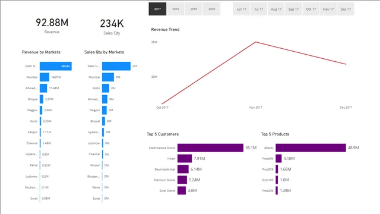The height and width of the screenshot is (214, 380).
Task: Filter by Nov 17 month button
Action: (328, 9)
